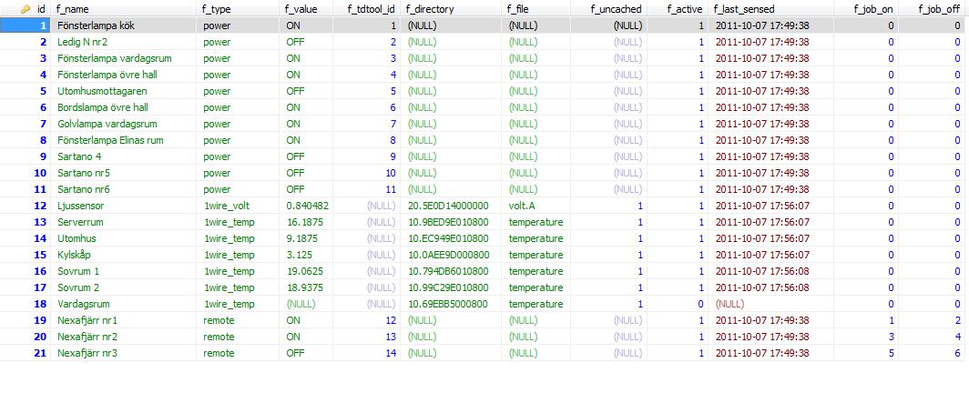Click the 'volt.A' file cell
The height and width of the screenshot is (393, 969).
524,207
